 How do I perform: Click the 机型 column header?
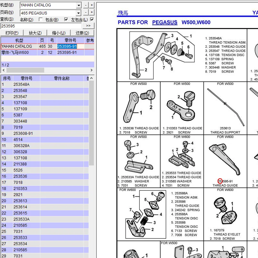coord(19,40)
